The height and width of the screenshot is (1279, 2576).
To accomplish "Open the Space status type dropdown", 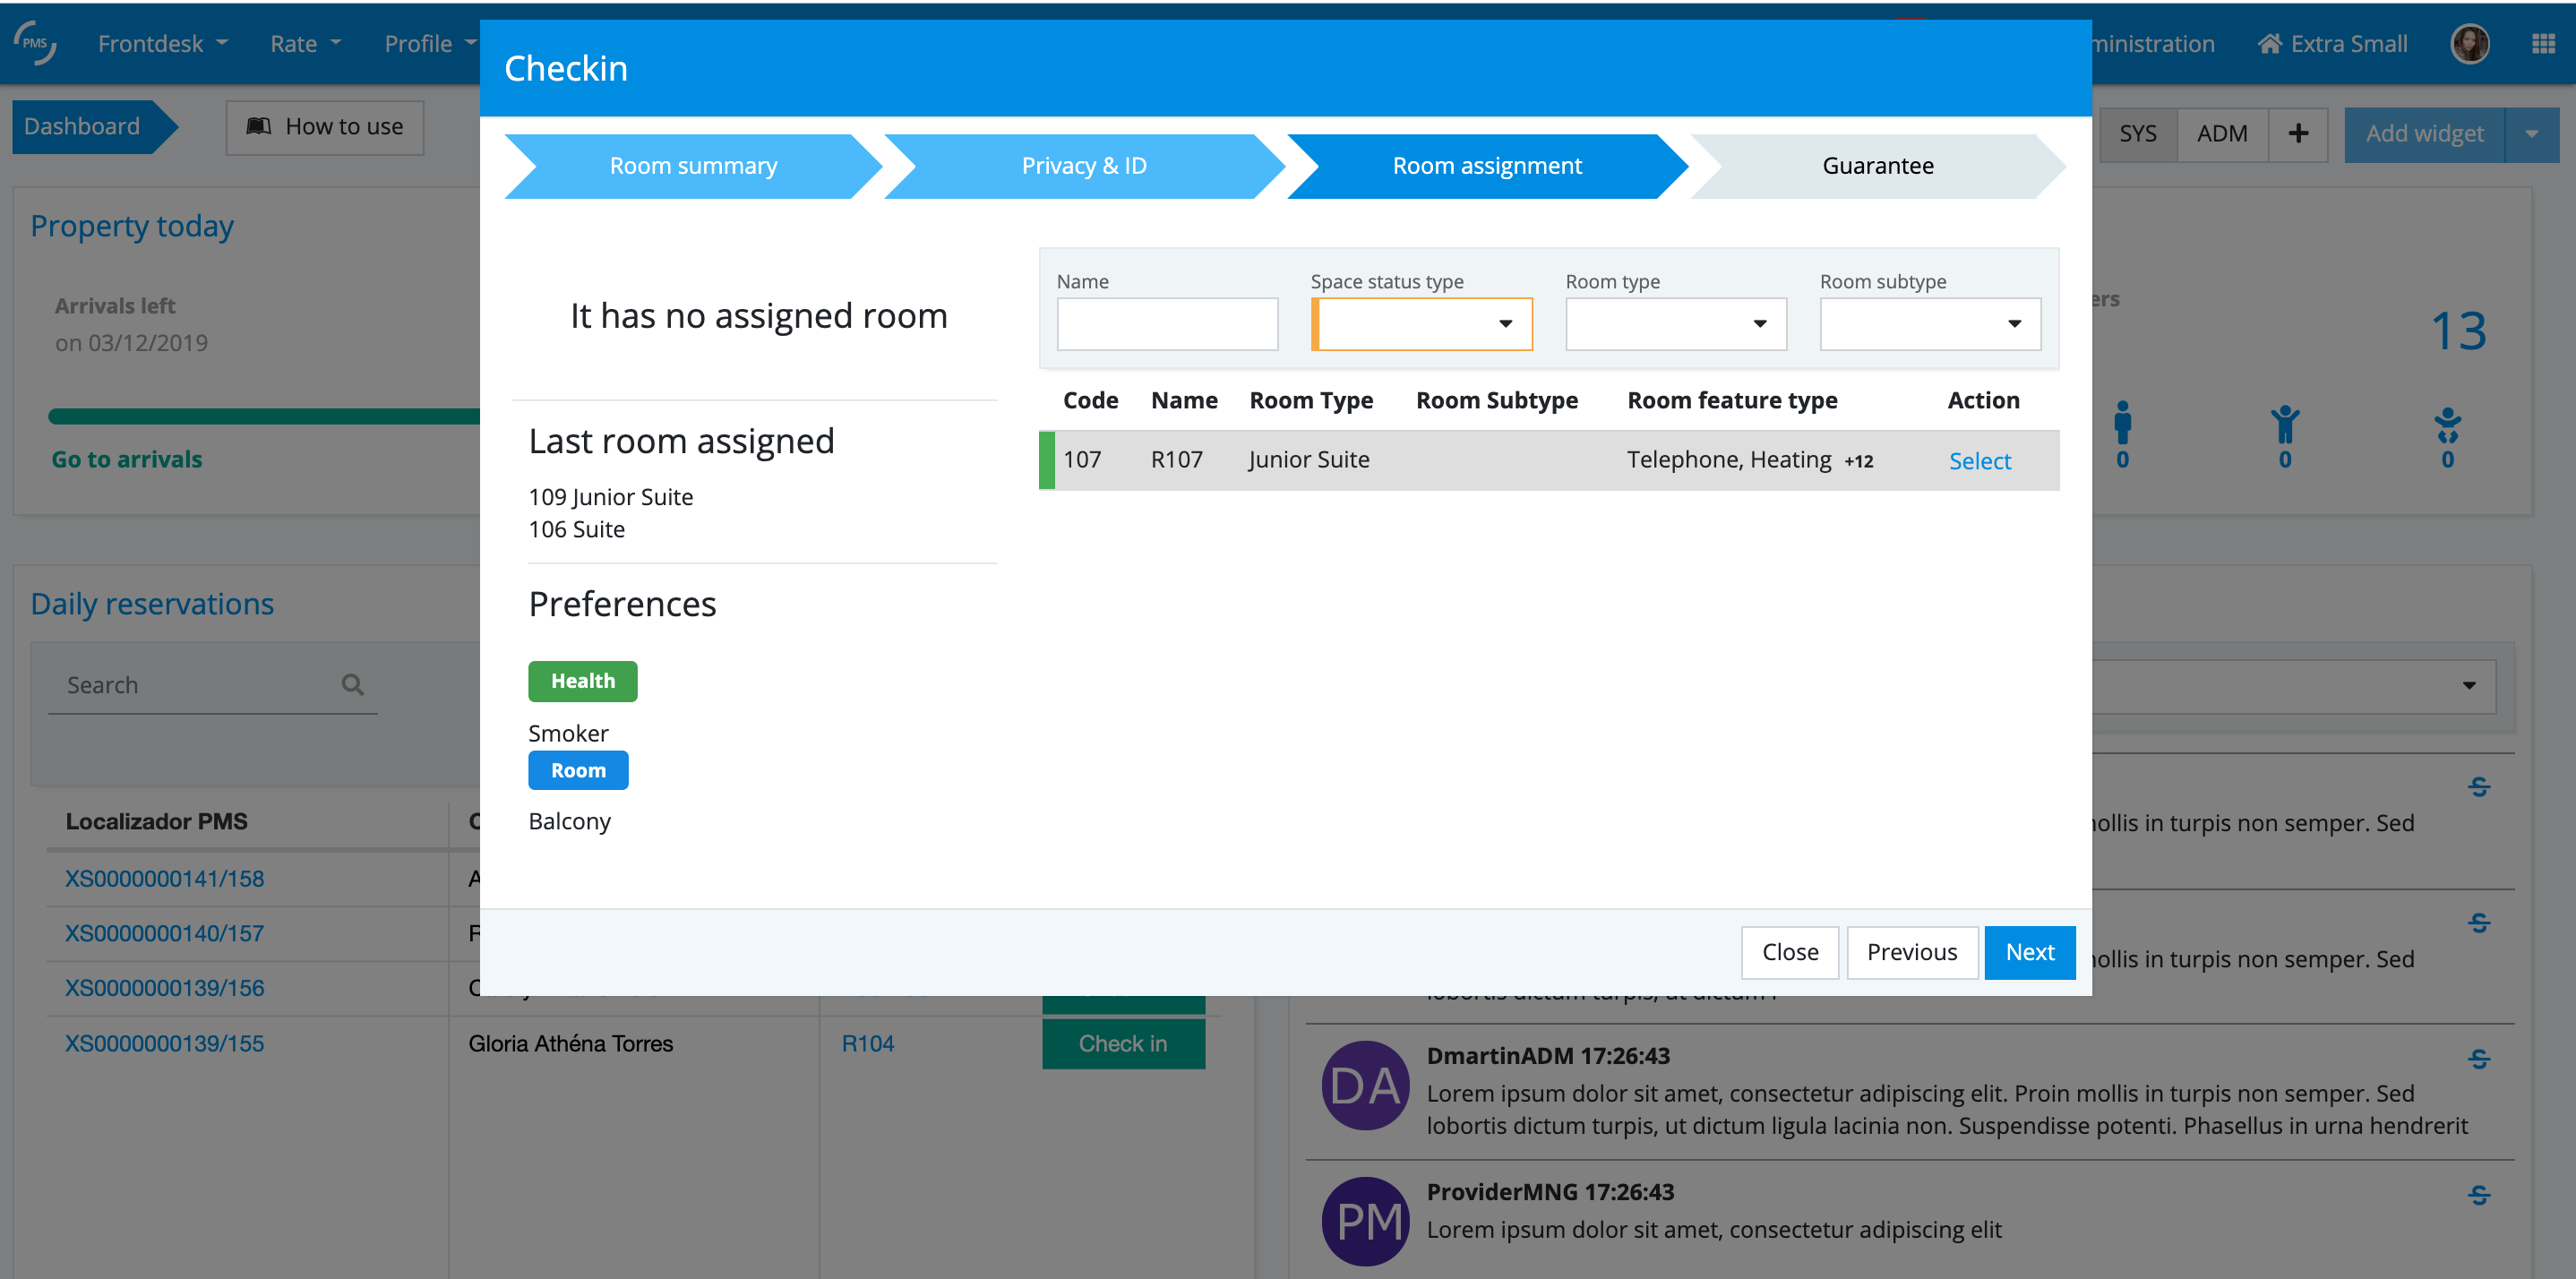I will (x=1421, y=323).
